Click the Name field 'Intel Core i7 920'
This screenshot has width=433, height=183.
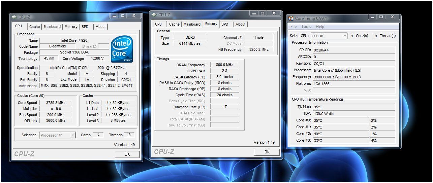(74, 40)
